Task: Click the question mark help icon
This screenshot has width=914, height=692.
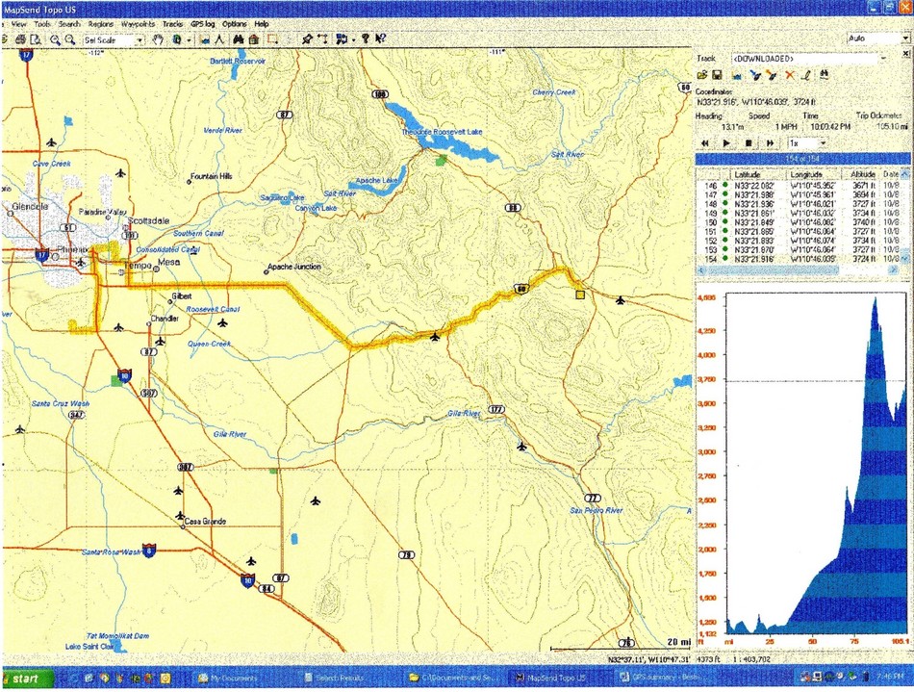Action: (x=366, y=39)
